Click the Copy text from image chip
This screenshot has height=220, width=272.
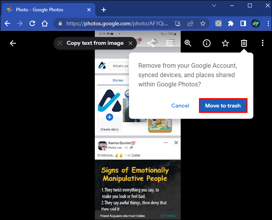point(95,43)
